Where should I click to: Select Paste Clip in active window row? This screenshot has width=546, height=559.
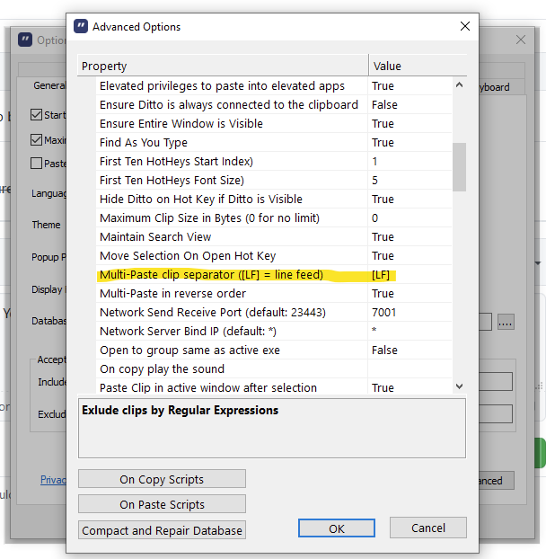pos(274,386)
